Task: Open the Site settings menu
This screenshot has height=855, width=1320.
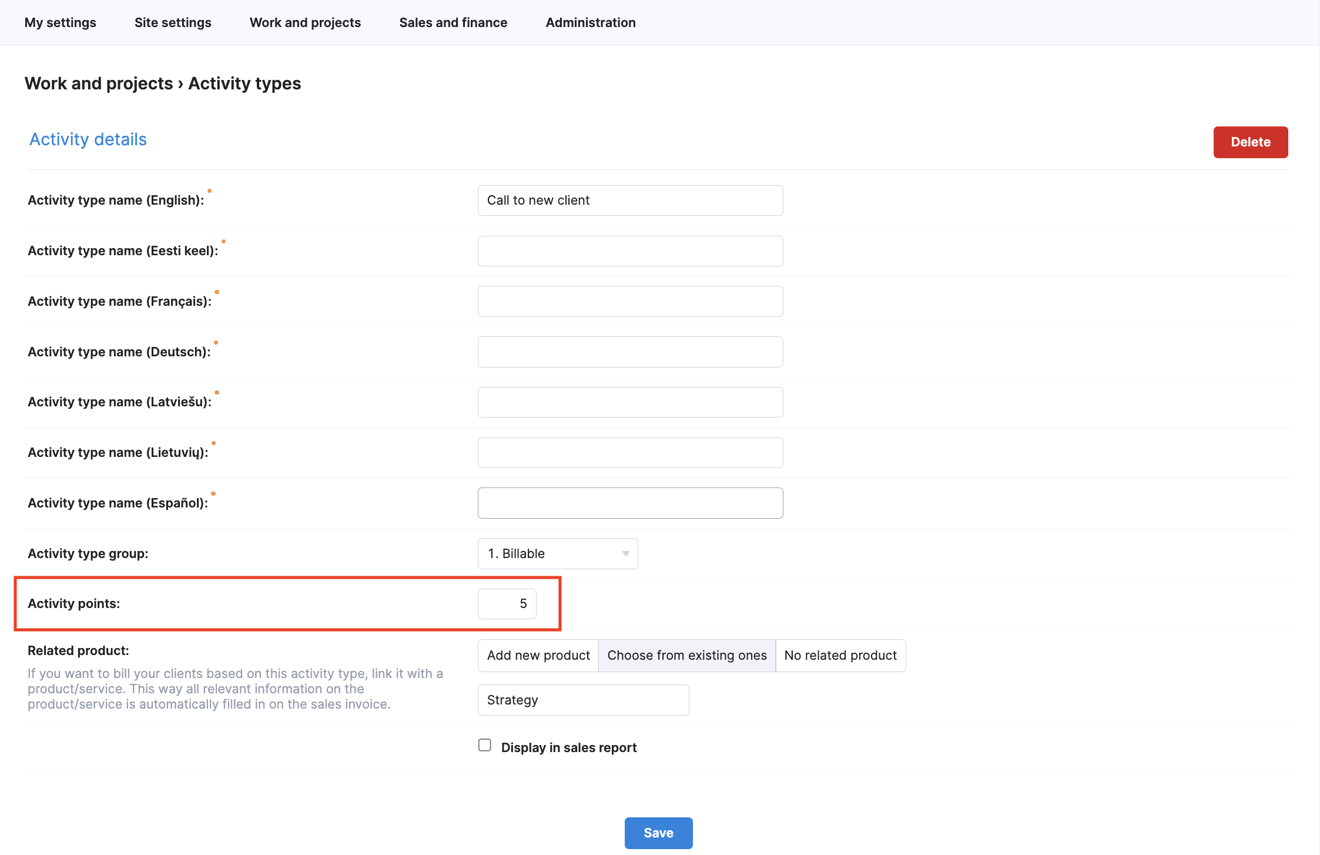Action: click(173, 22)
